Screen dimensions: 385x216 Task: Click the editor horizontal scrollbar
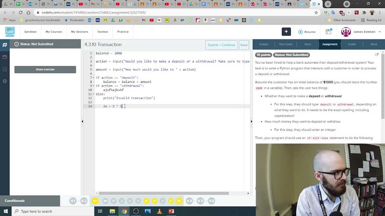[164, 193]
